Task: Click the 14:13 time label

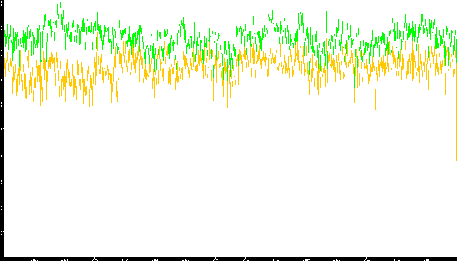Action: point(397,260)
